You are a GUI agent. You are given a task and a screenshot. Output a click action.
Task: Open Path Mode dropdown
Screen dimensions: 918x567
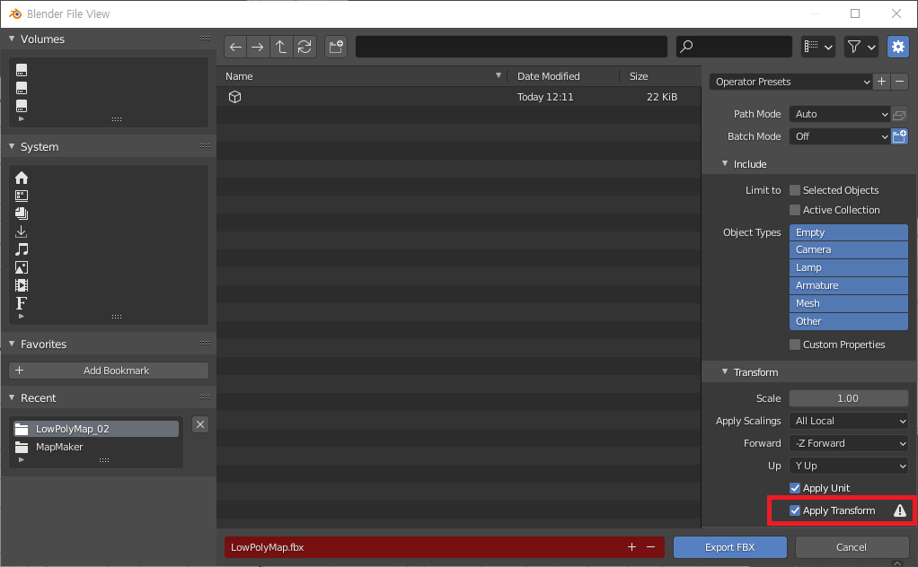click(x=840, y=115)
